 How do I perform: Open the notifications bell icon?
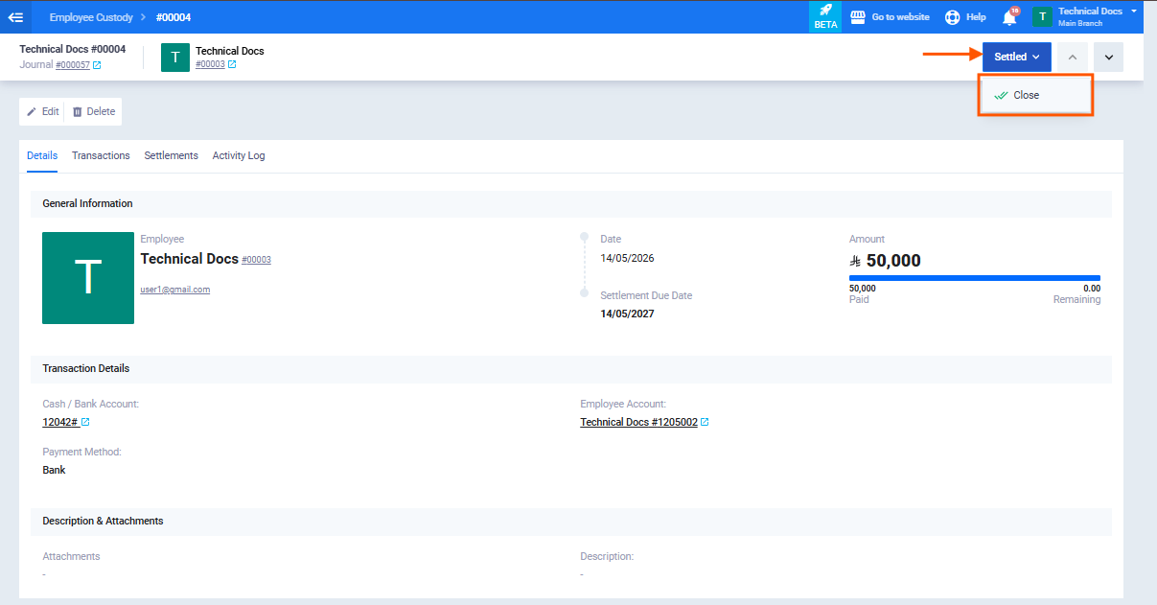pyautogui.click(x=1009, y=17)
